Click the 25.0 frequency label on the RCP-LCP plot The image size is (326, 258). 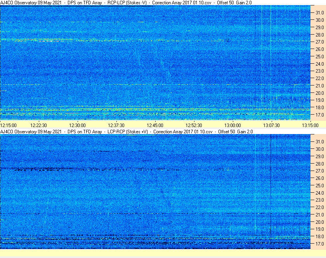[320, 56]
